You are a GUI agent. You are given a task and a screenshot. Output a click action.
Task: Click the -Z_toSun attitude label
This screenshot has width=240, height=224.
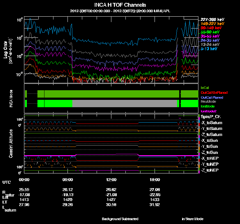(x=209, y=153)
